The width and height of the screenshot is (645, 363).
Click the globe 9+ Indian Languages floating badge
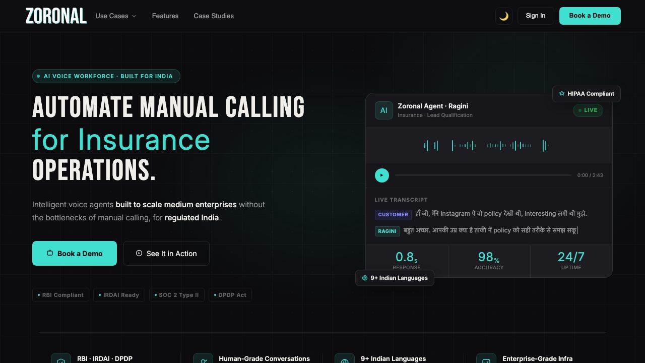pyautogui.click(x=395, y=278)
